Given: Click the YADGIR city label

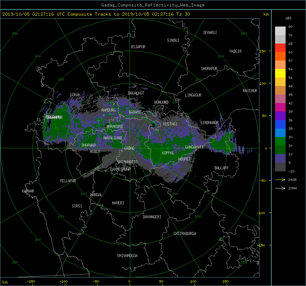Looking at the screenshot, I should (235, 51).
